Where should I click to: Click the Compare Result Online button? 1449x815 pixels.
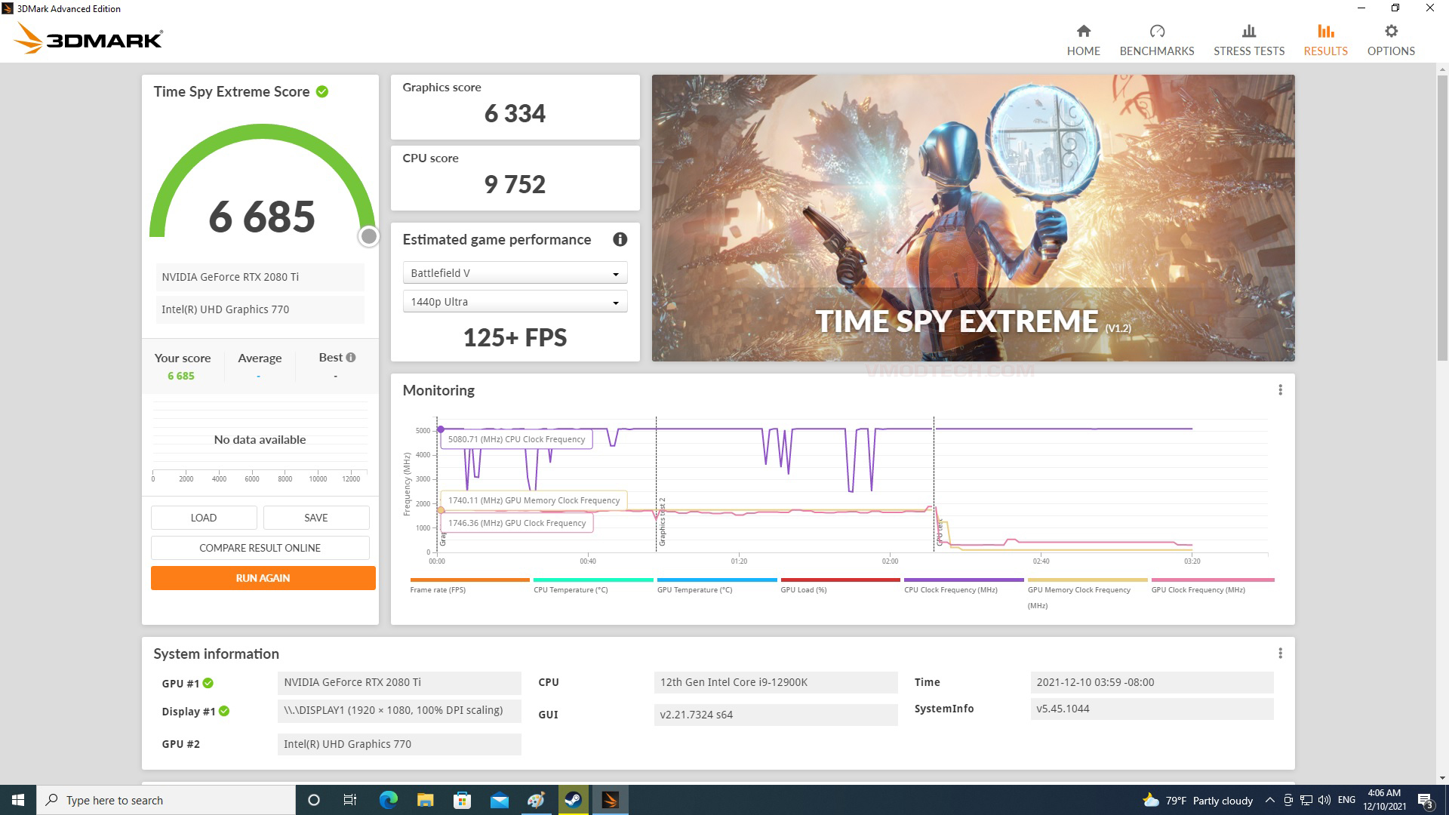point(260,548)
